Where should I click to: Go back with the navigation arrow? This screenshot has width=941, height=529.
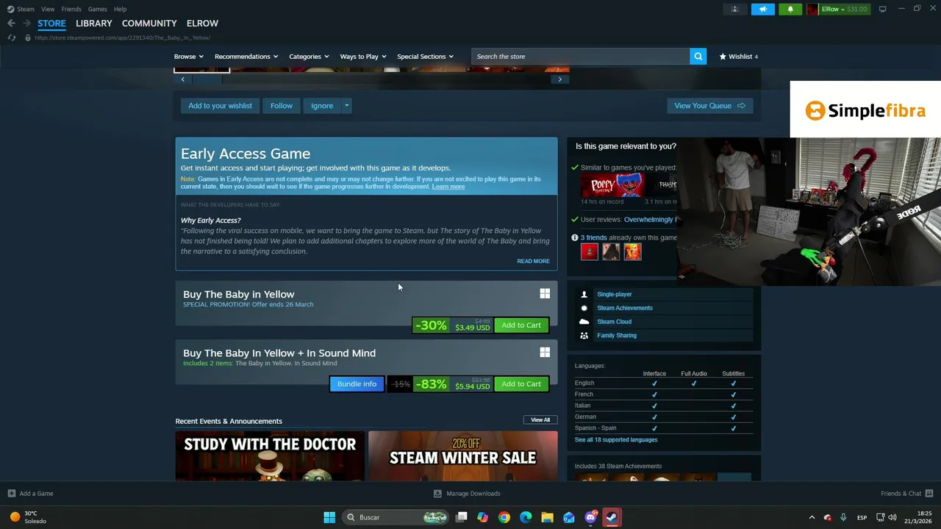coord(11,24)
